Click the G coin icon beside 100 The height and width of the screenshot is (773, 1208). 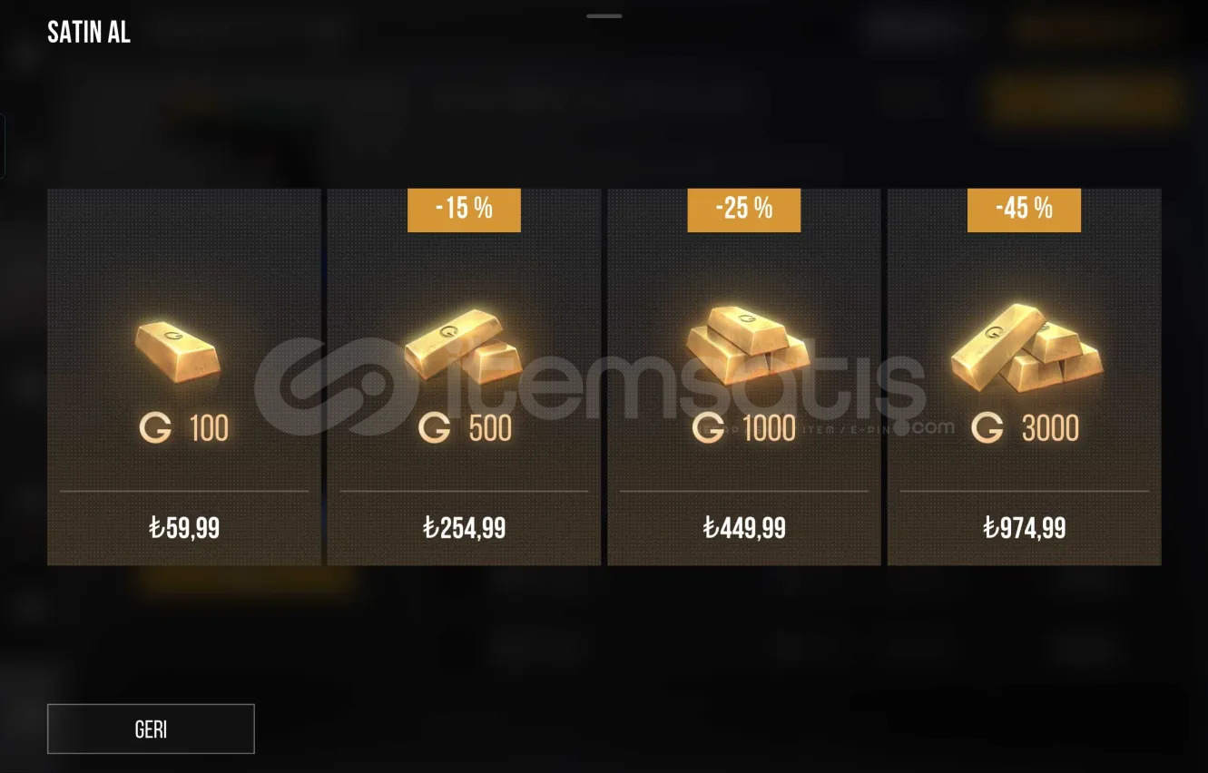[156, 427]
